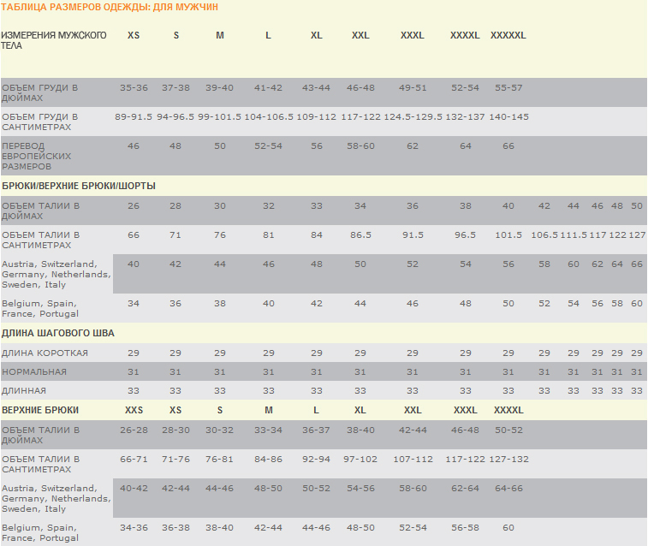
Task: Click the cell '92-94'
Action: 316,460
